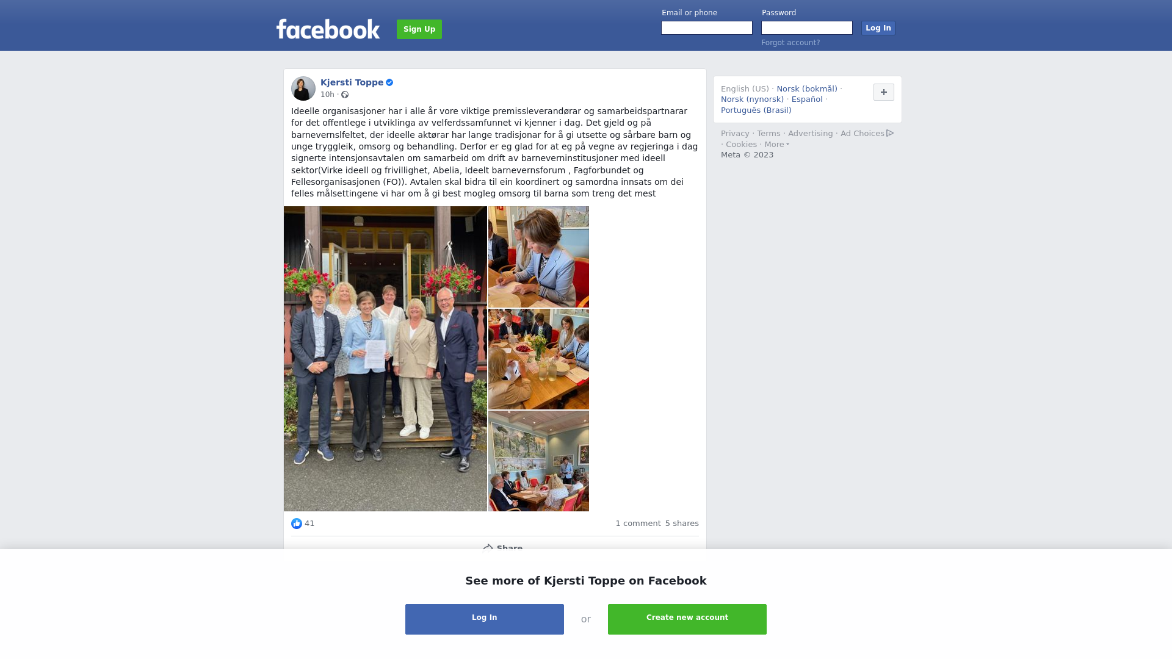Click the public globe privacy icon

345,95
